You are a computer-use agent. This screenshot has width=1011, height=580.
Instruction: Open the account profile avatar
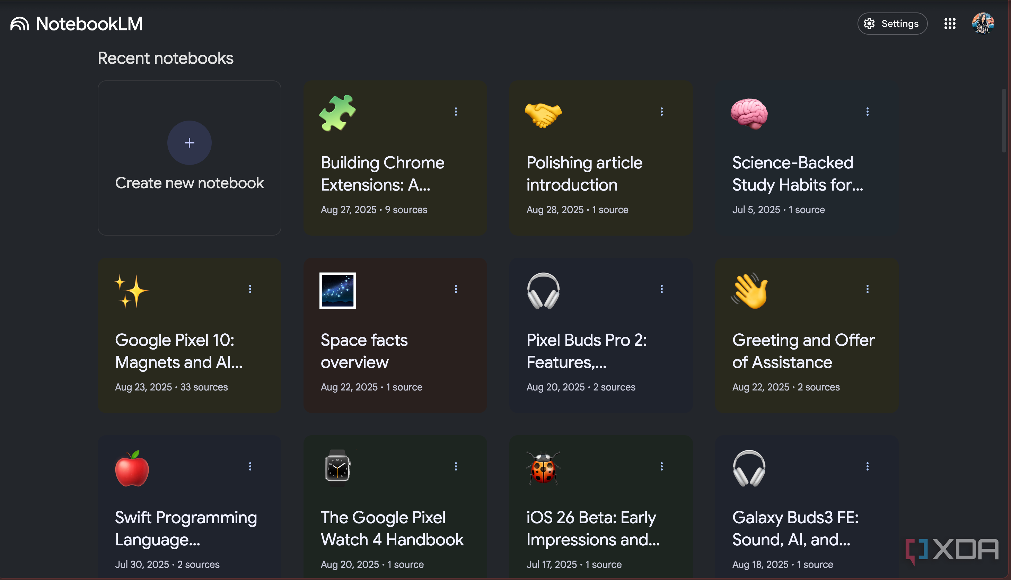tap(983, 24)
